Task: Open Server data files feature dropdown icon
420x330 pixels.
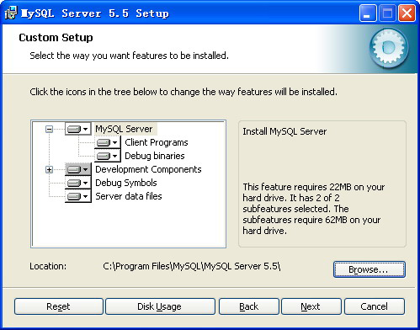Action: point(78,196)
